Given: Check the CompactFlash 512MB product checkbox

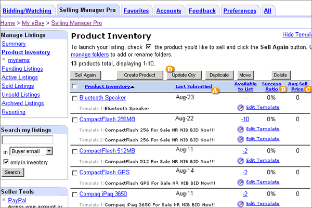Looking at the screenshot, I should [74, 151].
